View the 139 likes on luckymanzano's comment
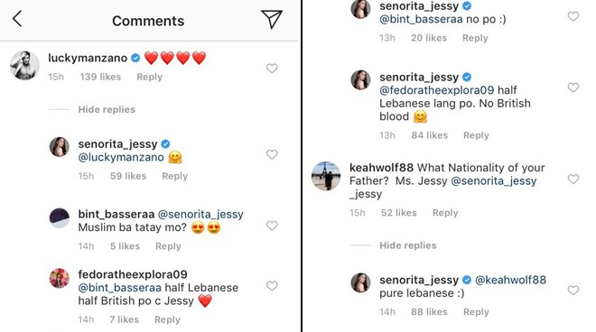Viewport: 596px width, 332px height. coord(100,77)
